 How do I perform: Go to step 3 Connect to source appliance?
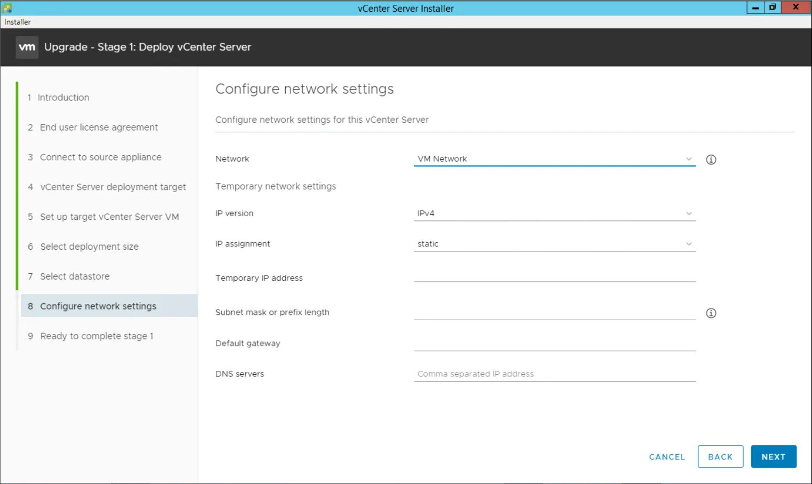(94, 157)
